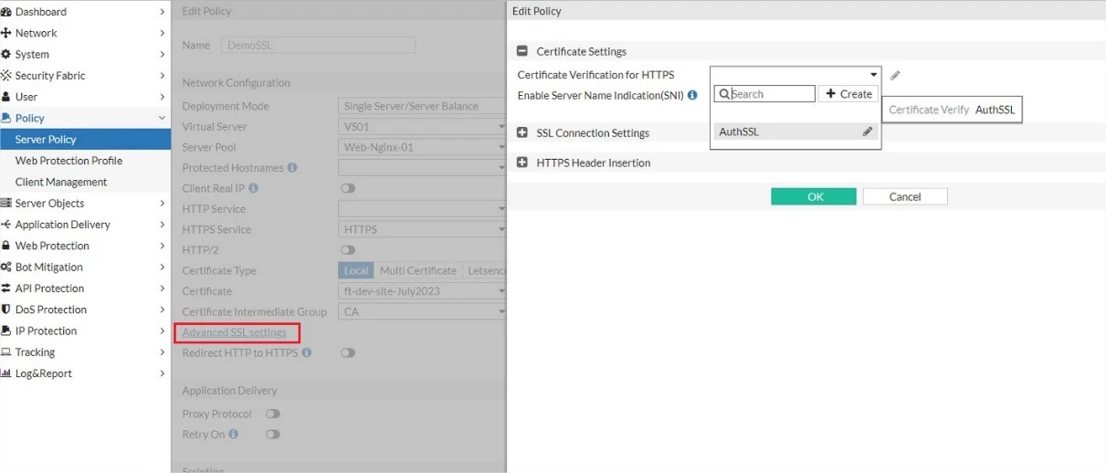Select the Multi Certificate type tab

418,270
